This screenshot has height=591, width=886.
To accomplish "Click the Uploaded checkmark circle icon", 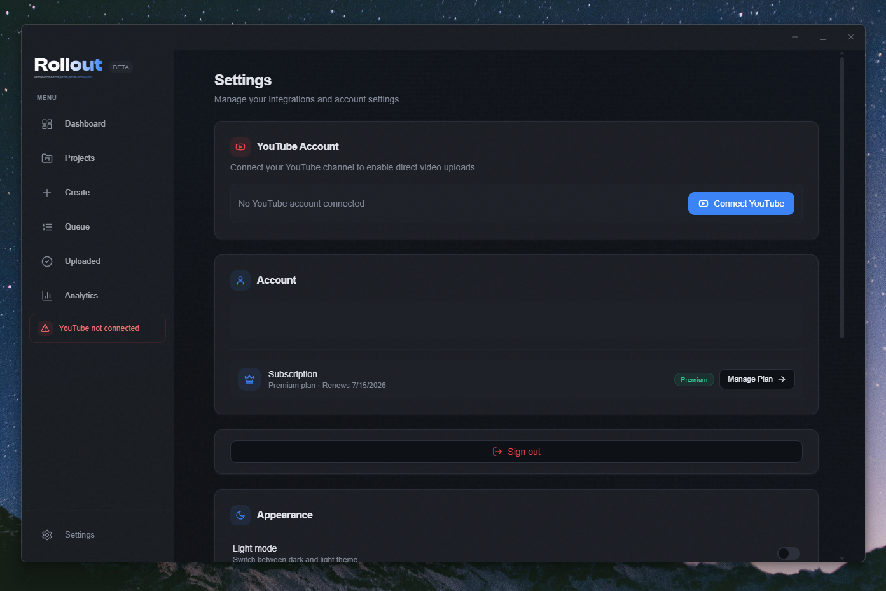I will [x=47, y=261].
